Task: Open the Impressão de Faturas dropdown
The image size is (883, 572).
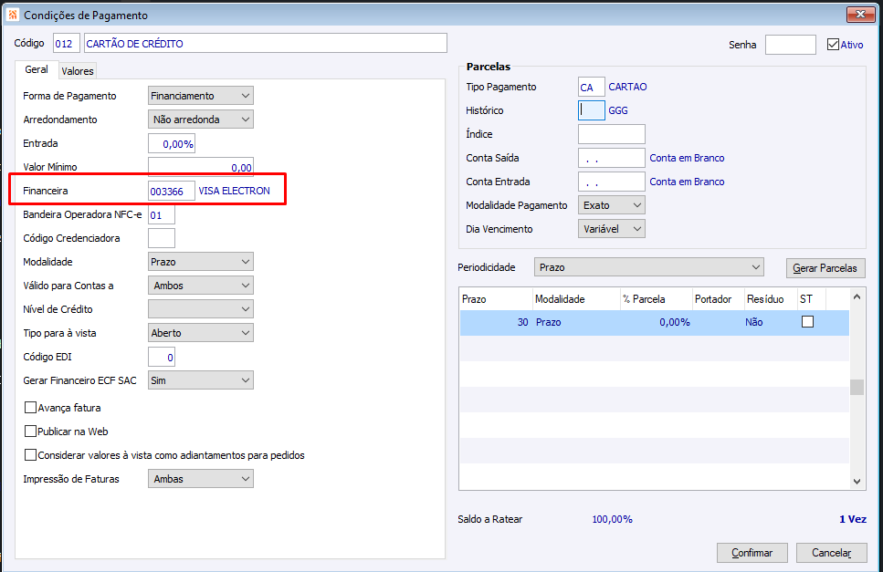Action: point(201,479)
